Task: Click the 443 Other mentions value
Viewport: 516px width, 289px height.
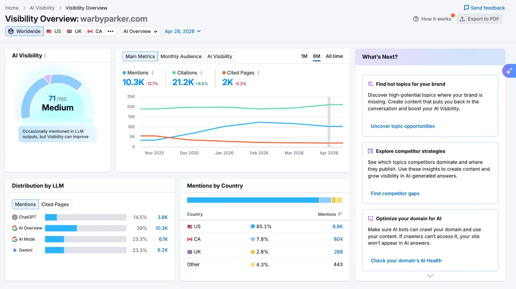Action: click(338, 265)
